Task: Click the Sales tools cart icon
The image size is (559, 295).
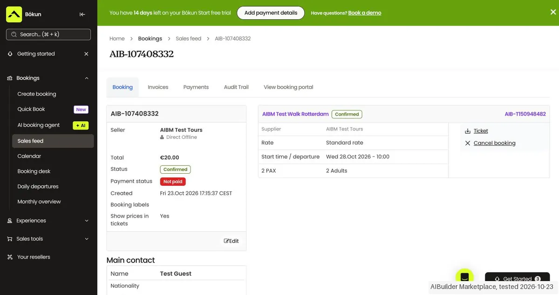Action: 10,239
